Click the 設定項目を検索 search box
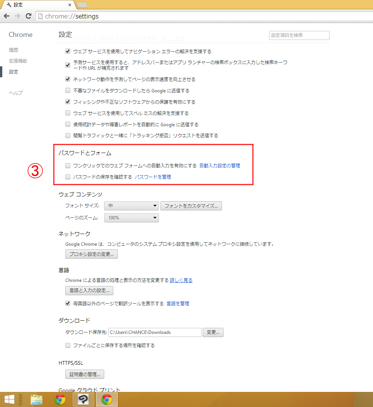 (299, 35)
